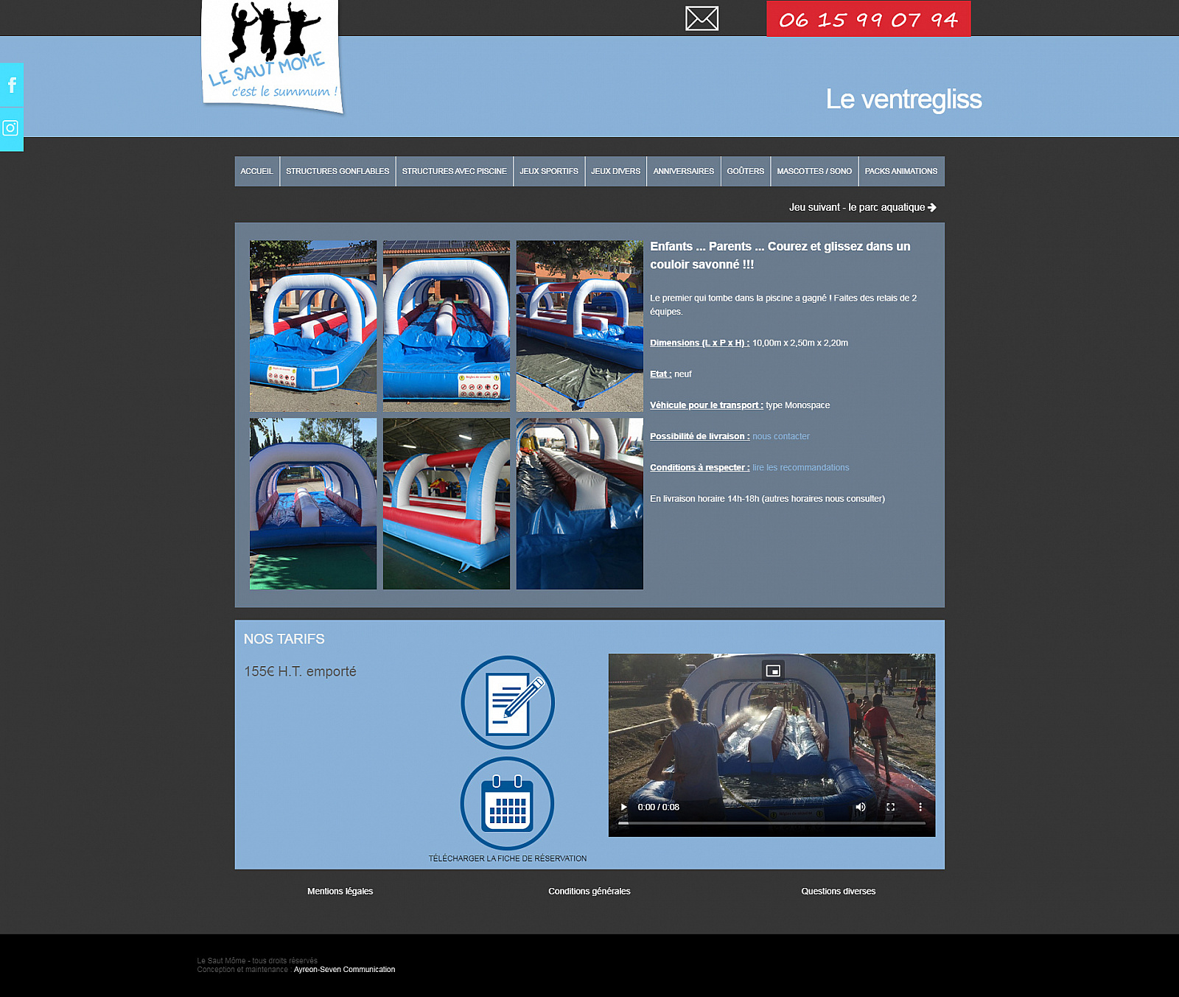This screenshot has width=1179, height=997.
Task: Mute the video sound
Action: tap(860, 807)
